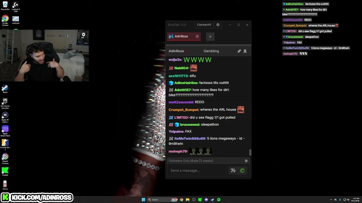Open Spotify from the taskbar

(x=219, y=200)
